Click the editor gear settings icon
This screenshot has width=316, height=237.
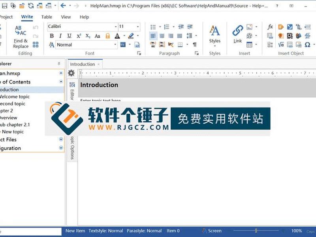tap(71, 73)
